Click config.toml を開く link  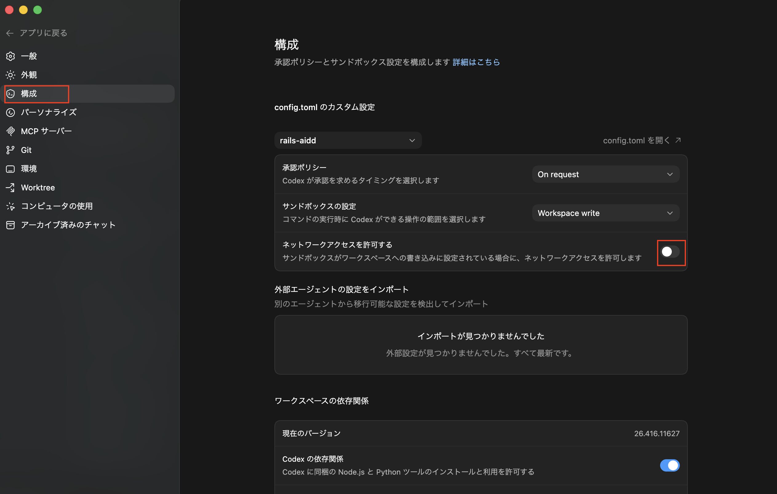tap(641, 140)
